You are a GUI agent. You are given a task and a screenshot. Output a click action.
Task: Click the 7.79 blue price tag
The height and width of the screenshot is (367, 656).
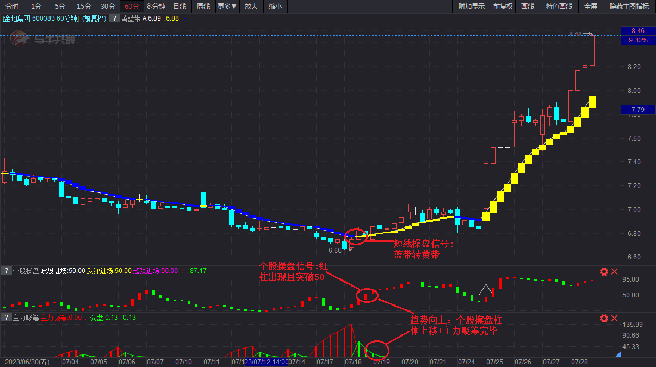click(x=638, y=110)
